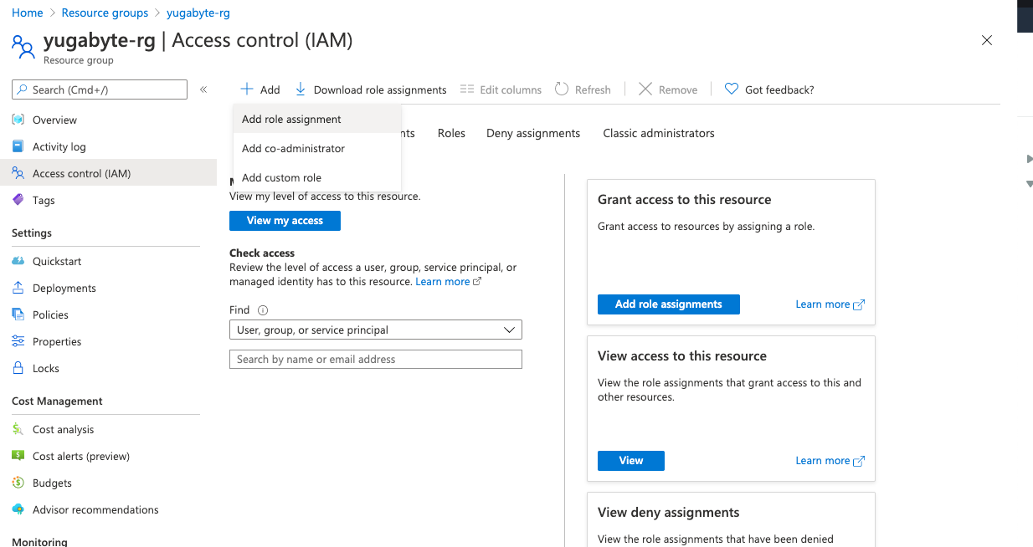Open Edit columns in the toolbar
The height and width of the screenshot is (547, 1033).
coord(501,89)
